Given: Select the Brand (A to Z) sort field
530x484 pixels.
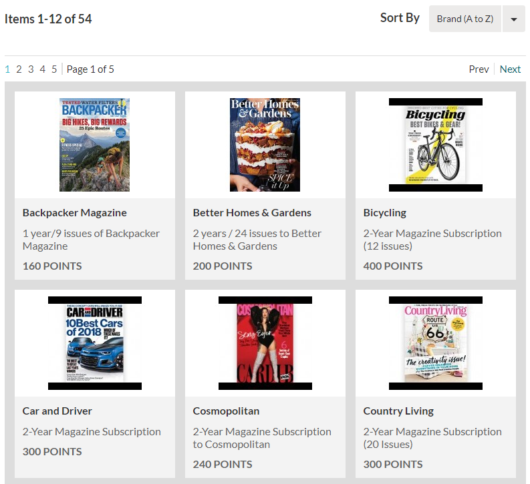Looking at the screenshot, I should tap(465, 19).
